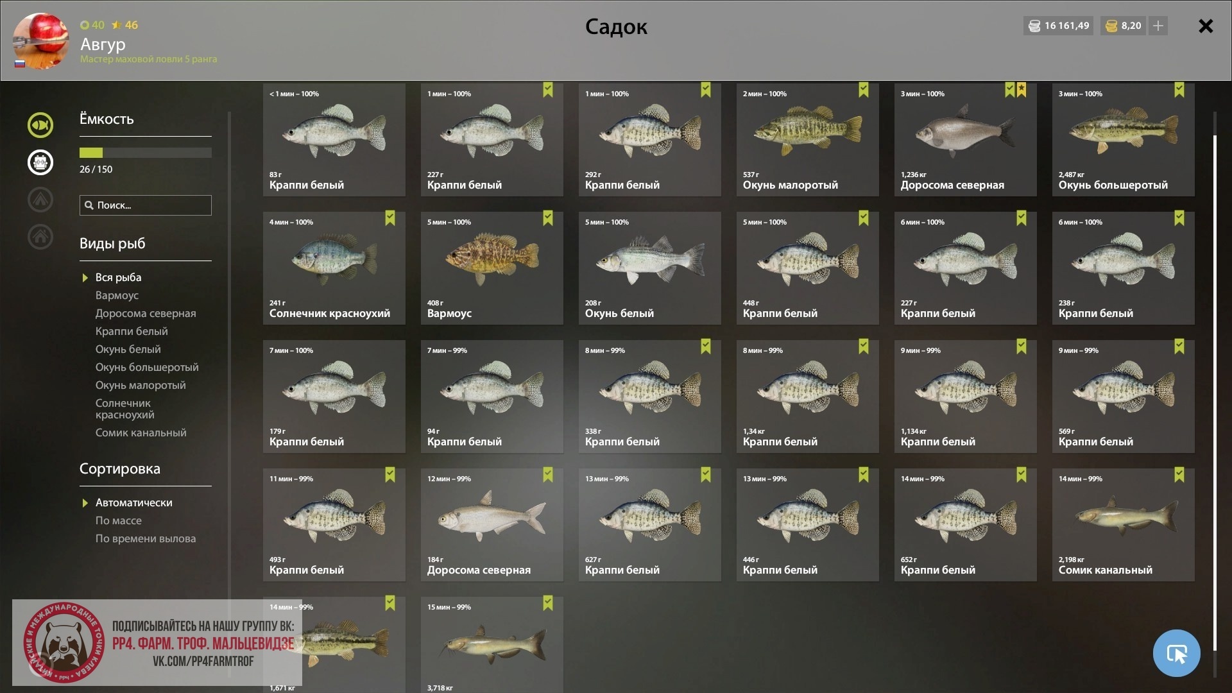
Task: Click the star trophy marker on Доросома северная
Action: click(x=1022, y=90)
